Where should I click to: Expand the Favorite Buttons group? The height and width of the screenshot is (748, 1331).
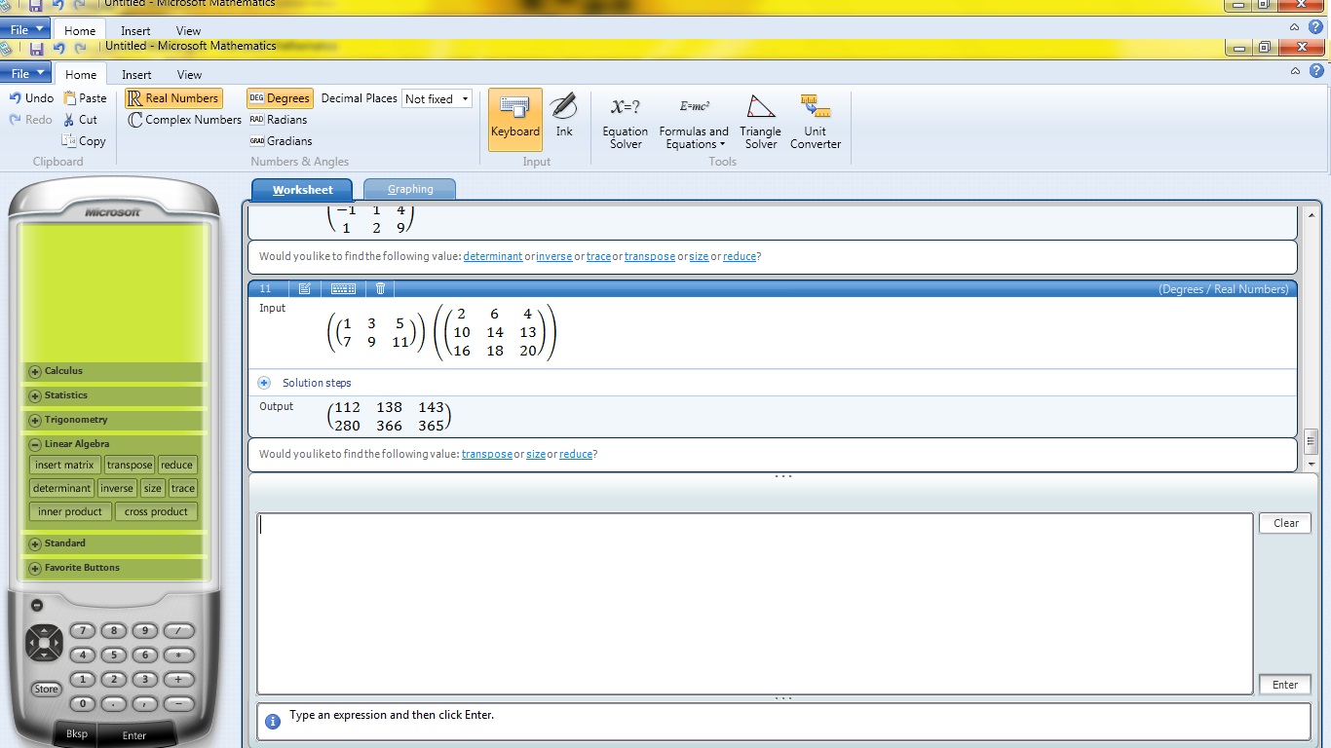(x=35, y=568)
